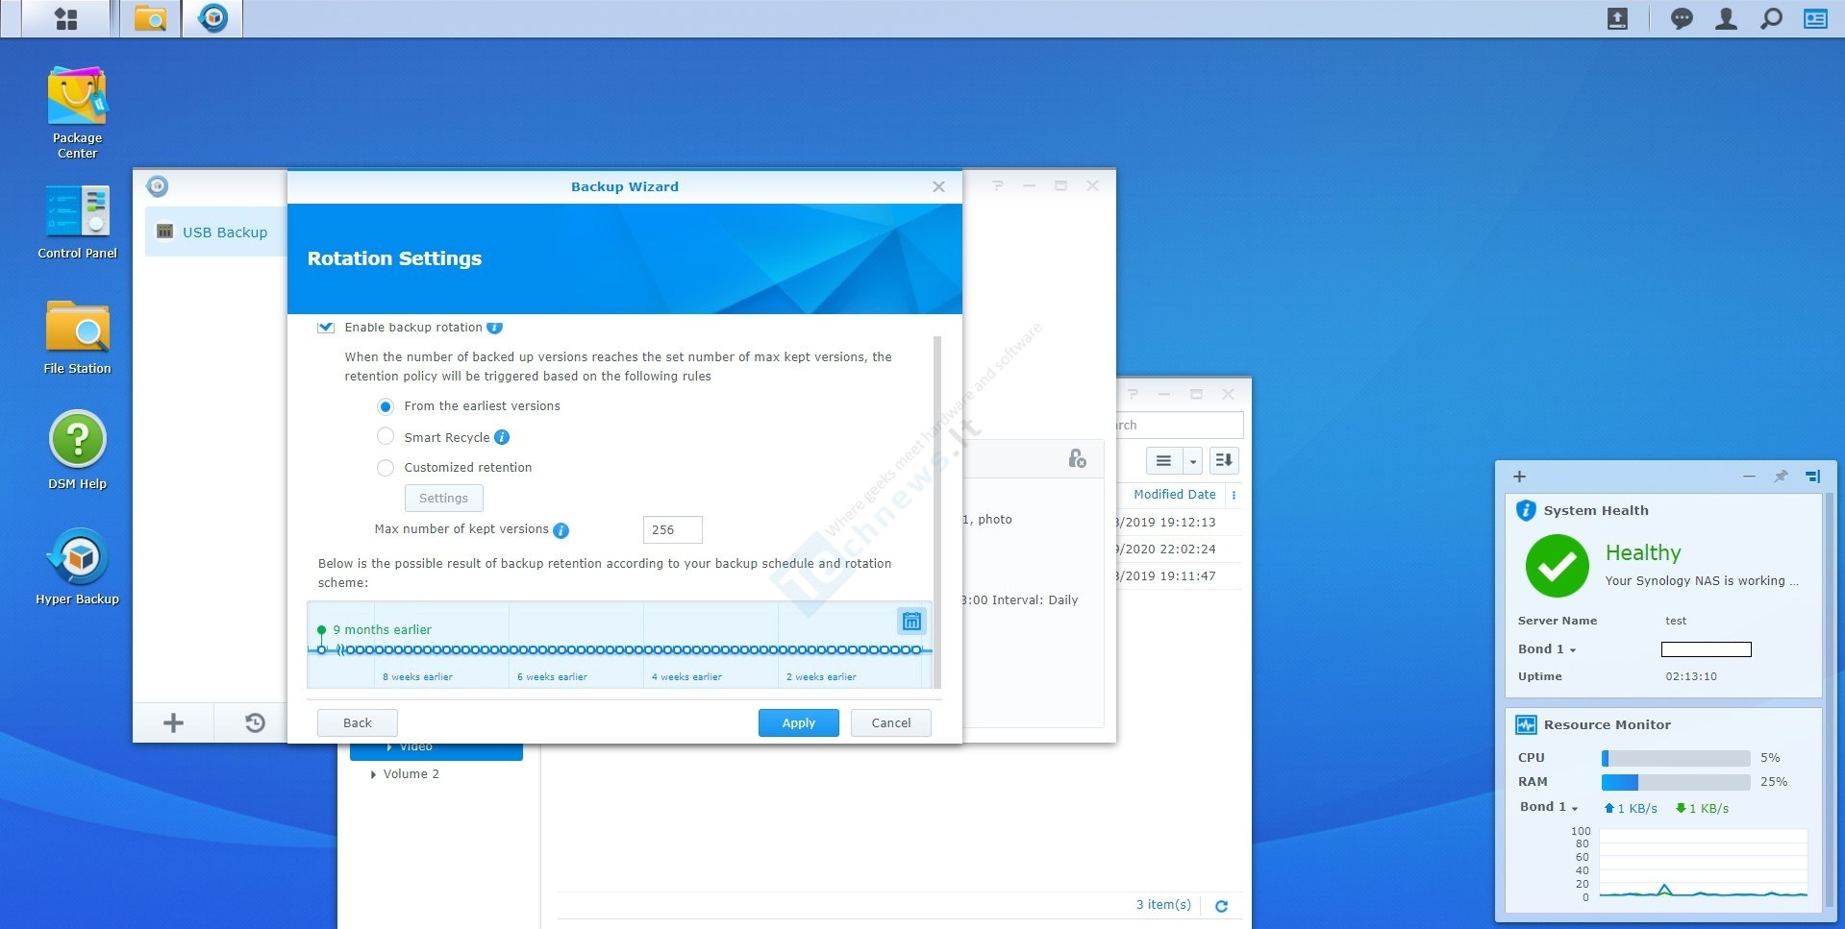Click info icon for Max number of kept versions
Image resolution: width=1845 pixels, height=929 pixels.
point(561,530)
